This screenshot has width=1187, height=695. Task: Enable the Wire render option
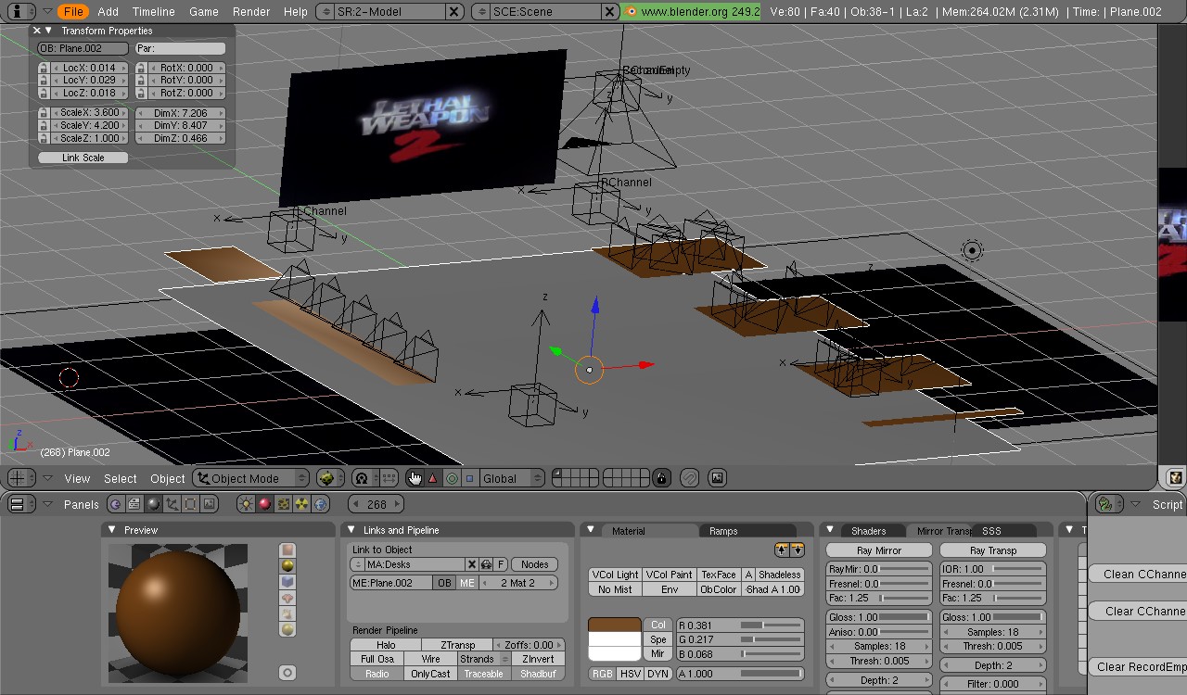click(x=431, y=659)
